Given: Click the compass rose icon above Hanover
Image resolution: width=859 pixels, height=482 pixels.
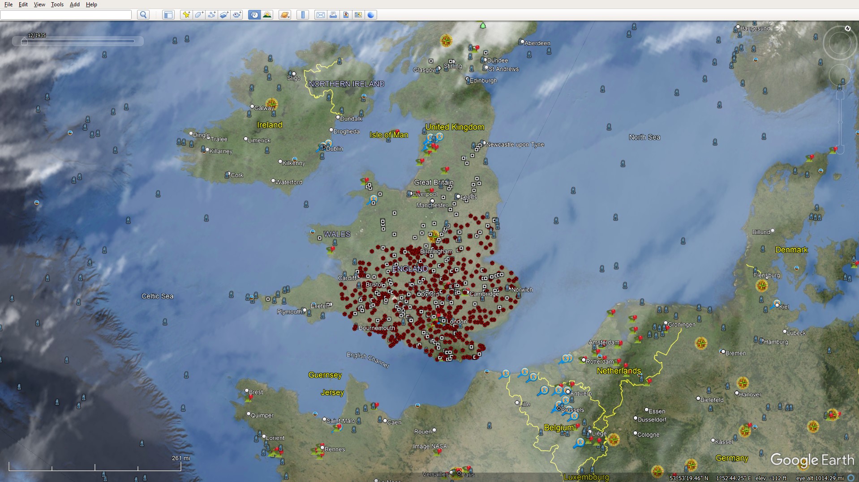Looking at the screenshot, I should click(743, 383).
